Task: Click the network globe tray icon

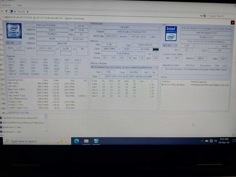Action: (211, 141)
